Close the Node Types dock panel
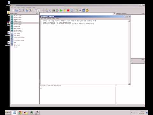 point(38,13)
